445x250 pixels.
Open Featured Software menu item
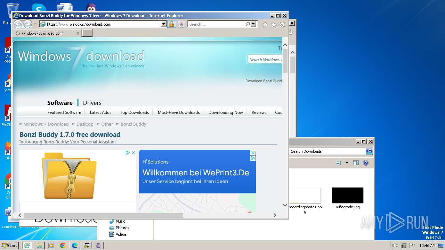point(64,112)
